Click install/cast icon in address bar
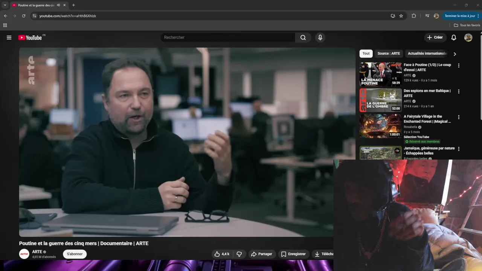The image size is (482, 271). 393,16
